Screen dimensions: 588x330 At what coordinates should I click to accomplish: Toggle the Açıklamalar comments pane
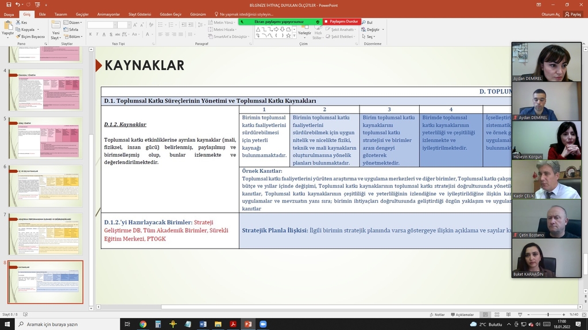[x=461, y=315]
